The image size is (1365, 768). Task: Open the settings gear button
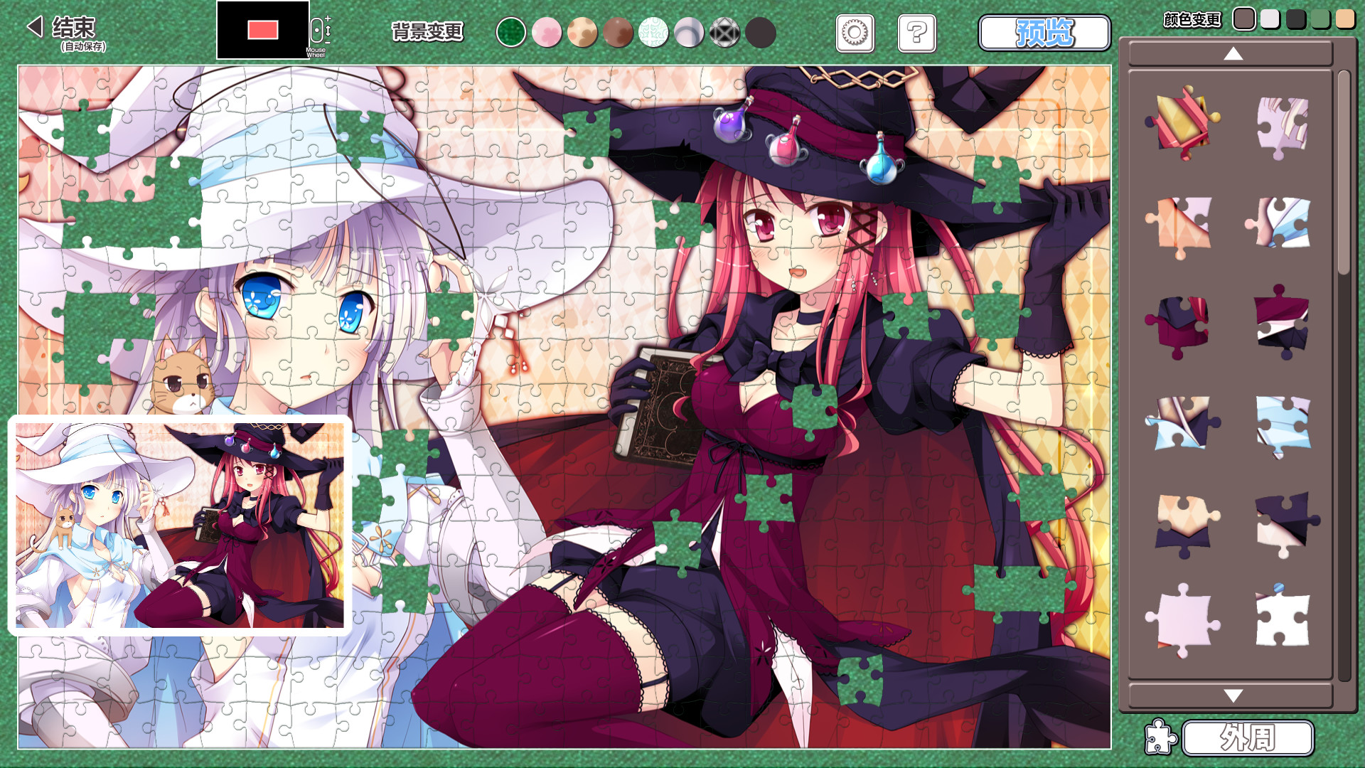click(855, 33)
